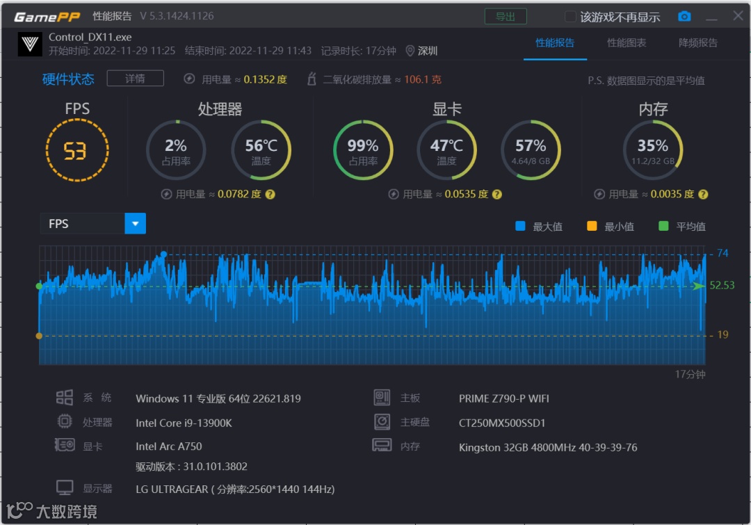Image resolution: width=751 pixels, height=525 pixels.
Task: Toggle the 最大值 legend series
Action: click(x=539, y=226)
